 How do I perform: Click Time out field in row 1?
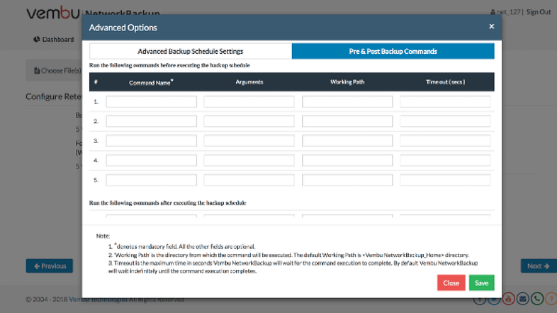445,102
